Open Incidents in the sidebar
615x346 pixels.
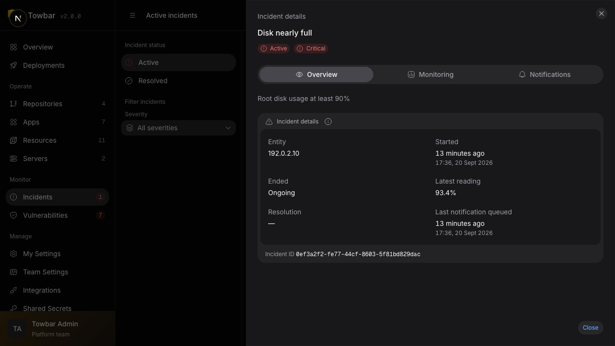click(57, 197)
